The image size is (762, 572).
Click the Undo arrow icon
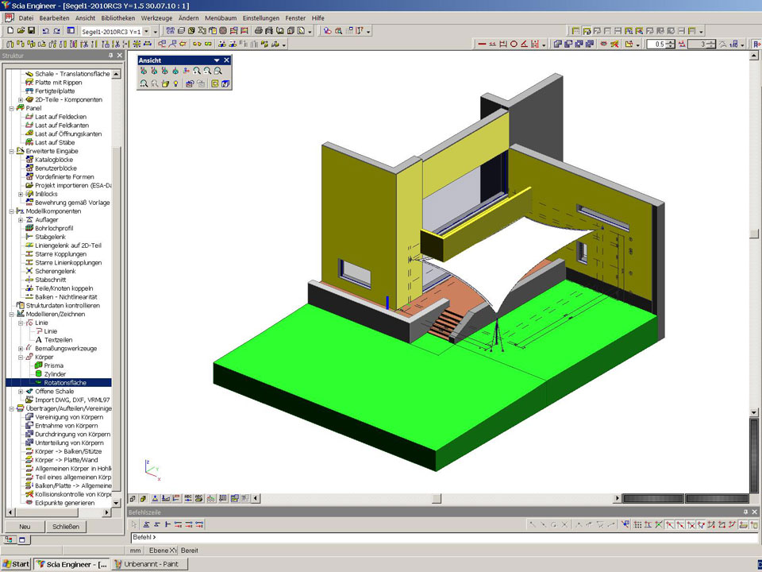point(45,30)
